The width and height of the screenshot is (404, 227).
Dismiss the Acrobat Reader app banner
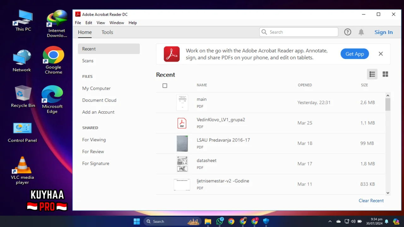click(x=381, y=54)
